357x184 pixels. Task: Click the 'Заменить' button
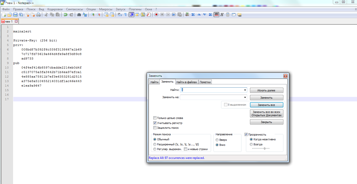tap(267, 98)
